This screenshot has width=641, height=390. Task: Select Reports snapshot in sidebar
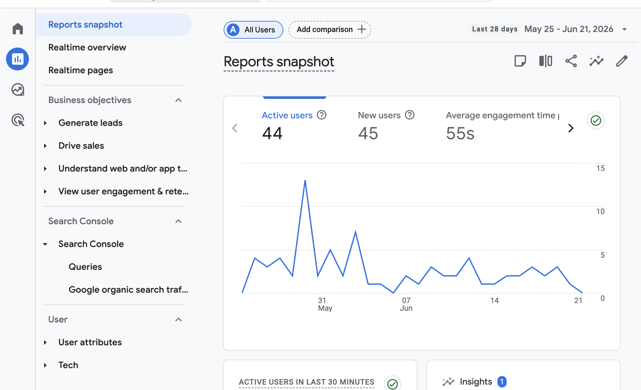[x=113, y=25]
